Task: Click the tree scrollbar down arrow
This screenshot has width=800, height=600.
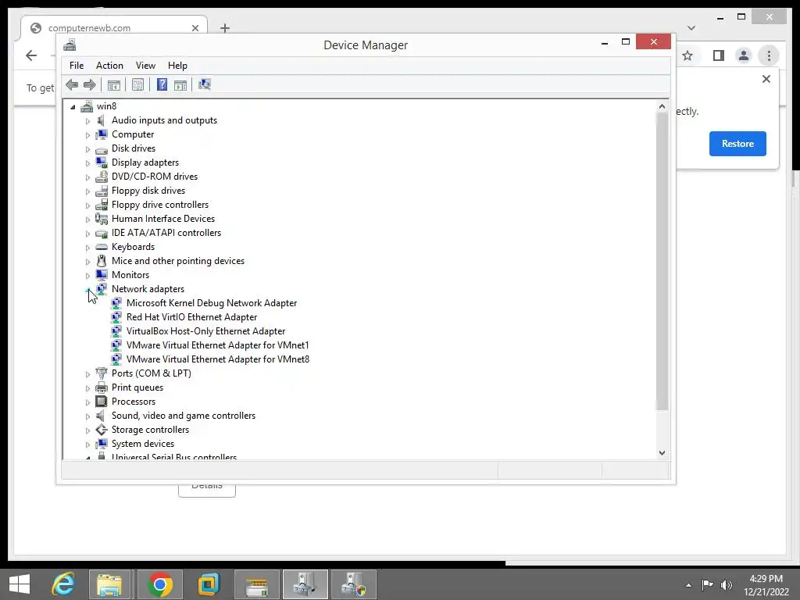Action: point(662,452)
